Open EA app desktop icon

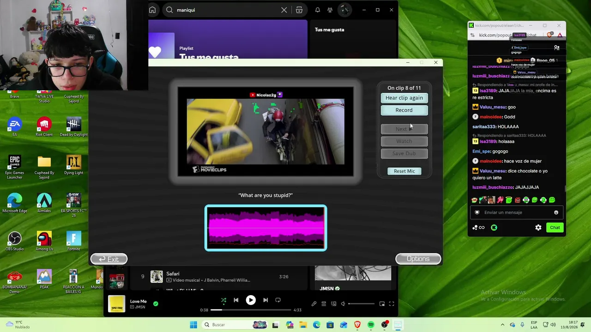click(15, 127)
